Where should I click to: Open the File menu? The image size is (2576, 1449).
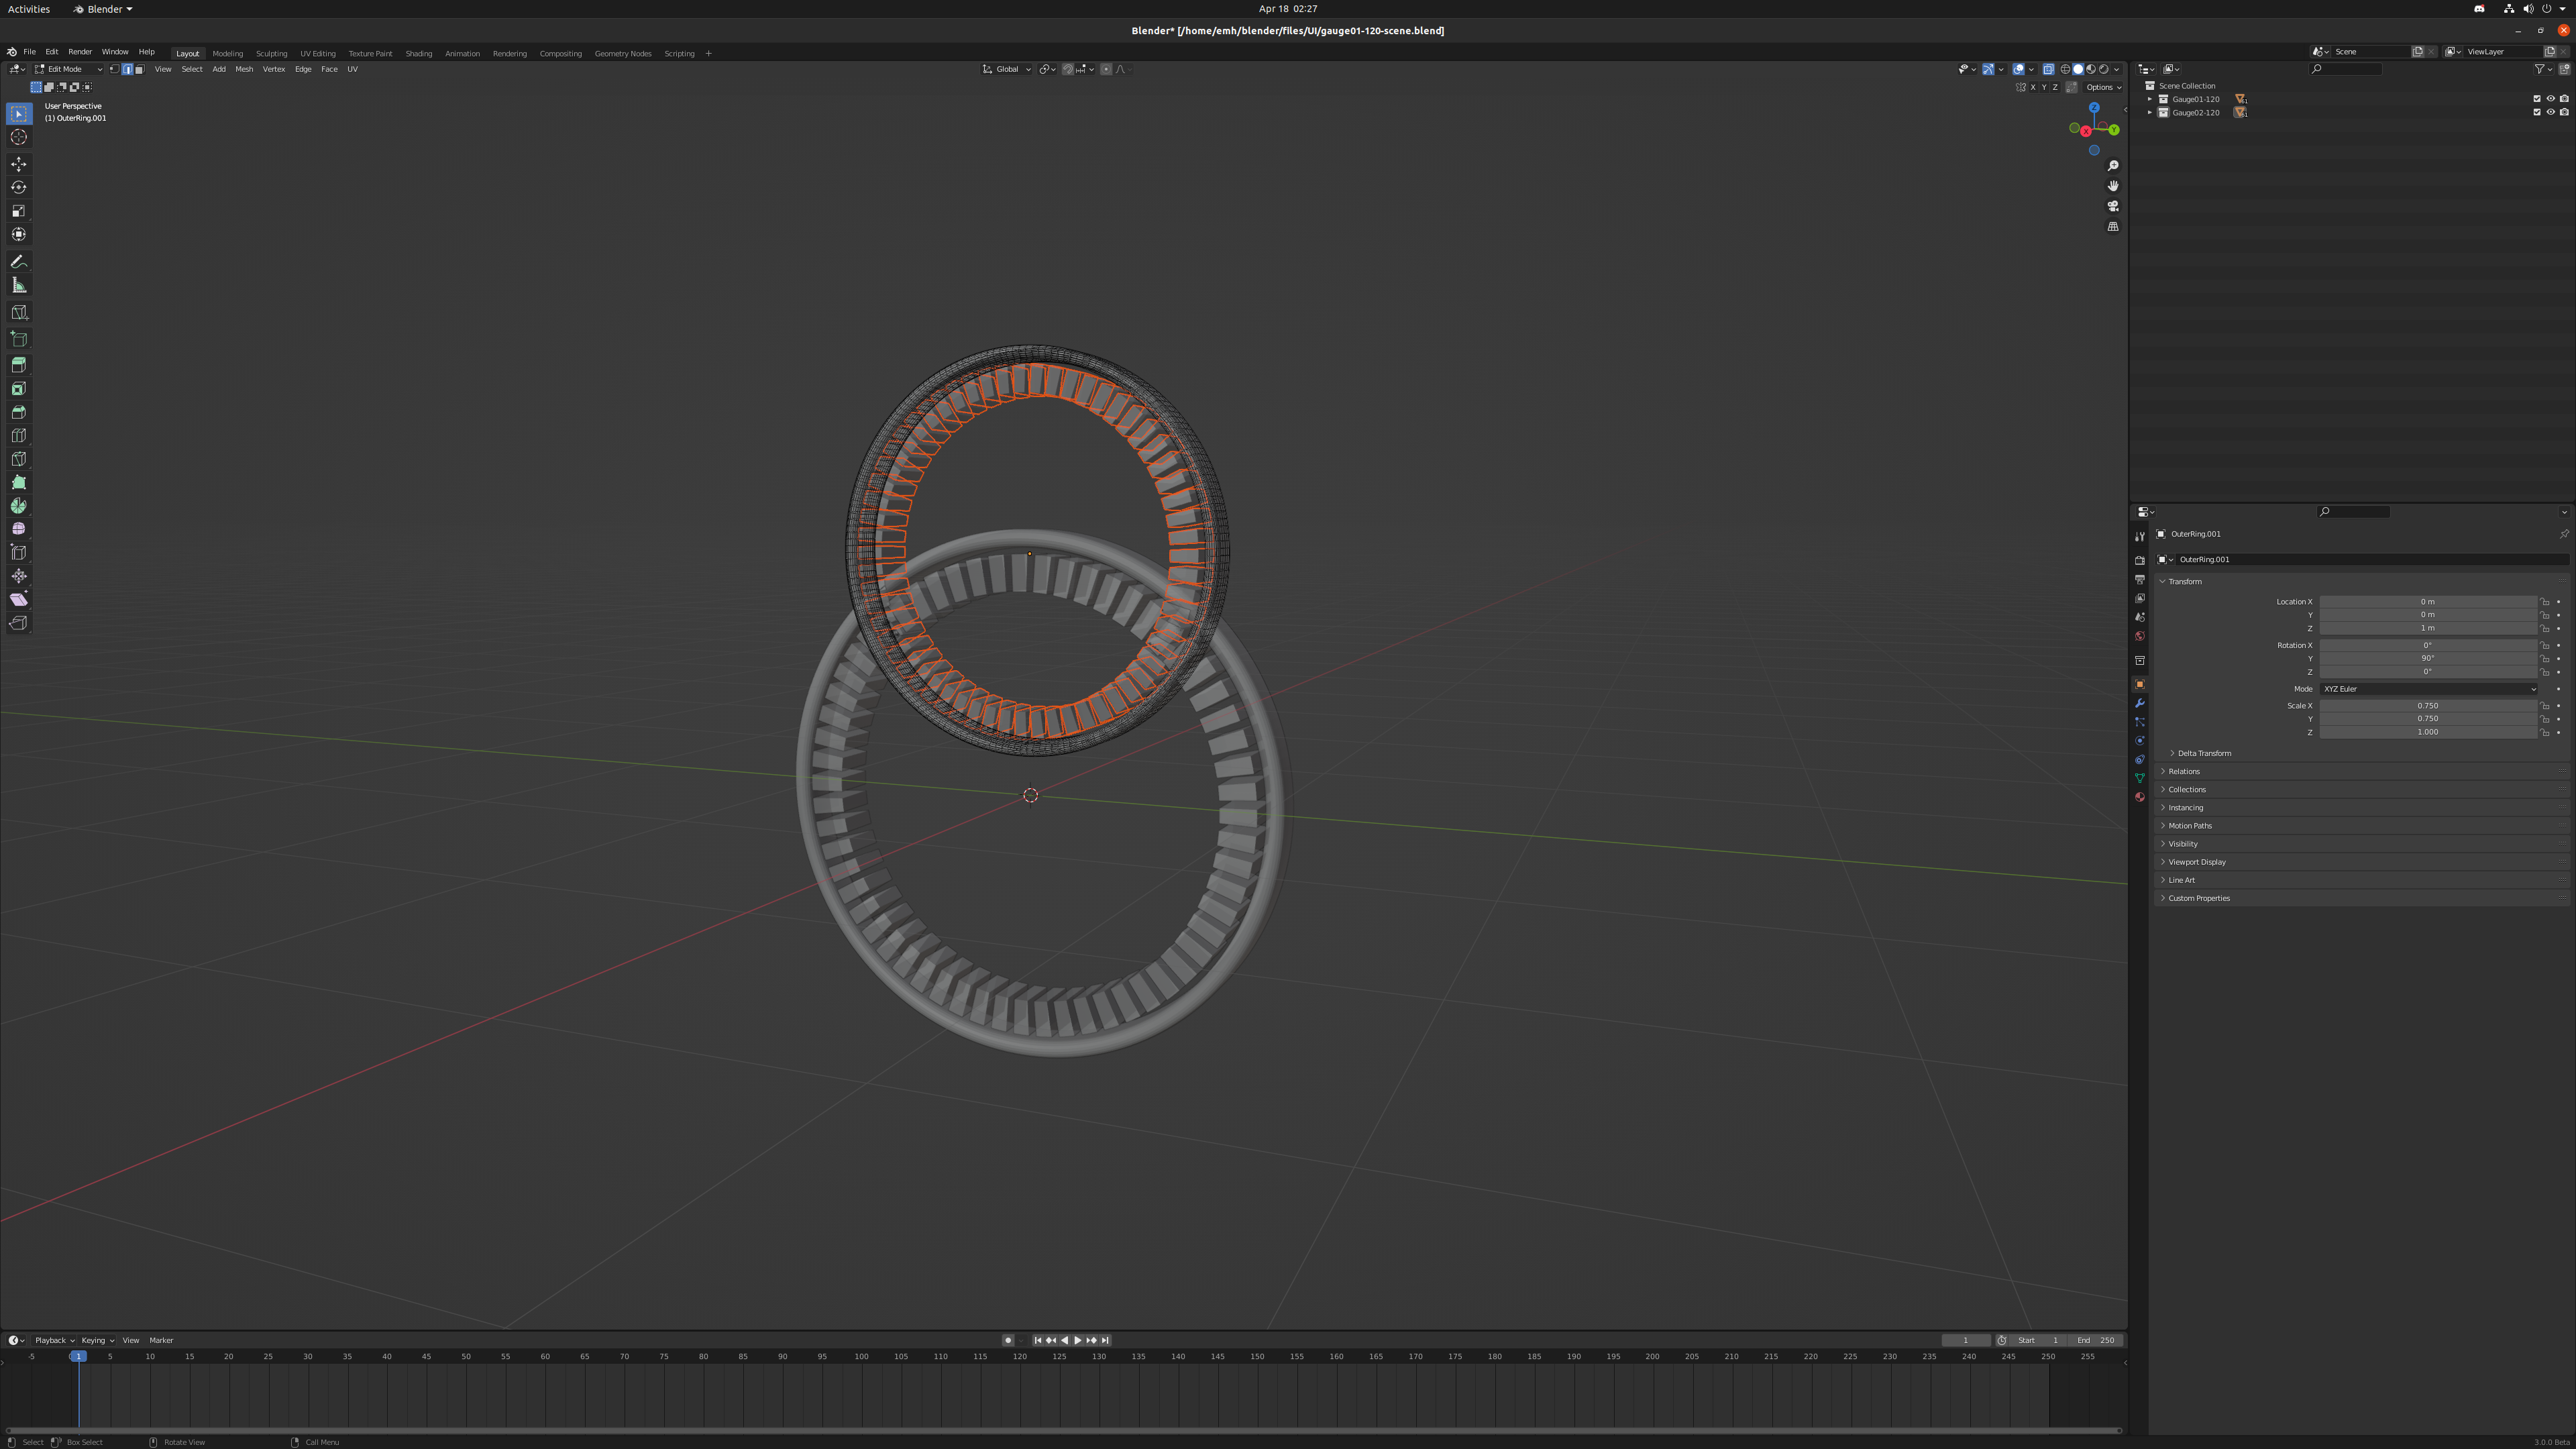click(29, 52)
